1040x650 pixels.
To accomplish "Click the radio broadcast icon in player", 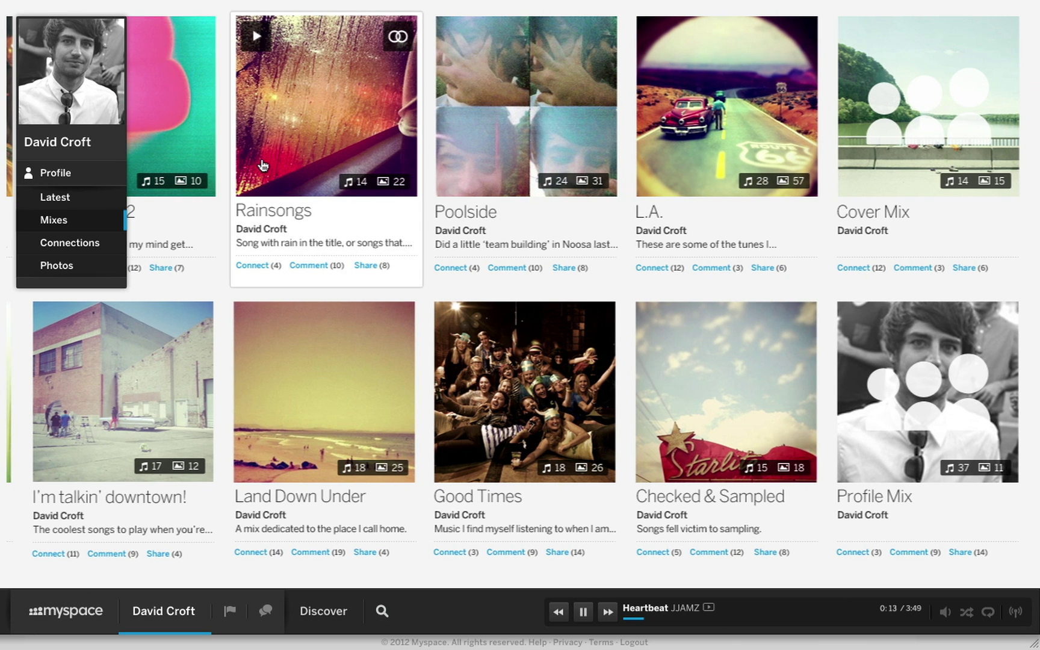I will pyautogui.click(x=1015, y=612).
